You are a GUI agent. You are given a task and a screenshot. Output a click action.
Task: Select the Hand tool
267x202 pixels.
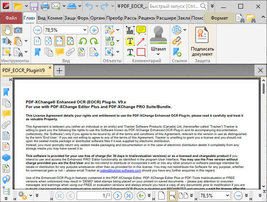point(7,30)
